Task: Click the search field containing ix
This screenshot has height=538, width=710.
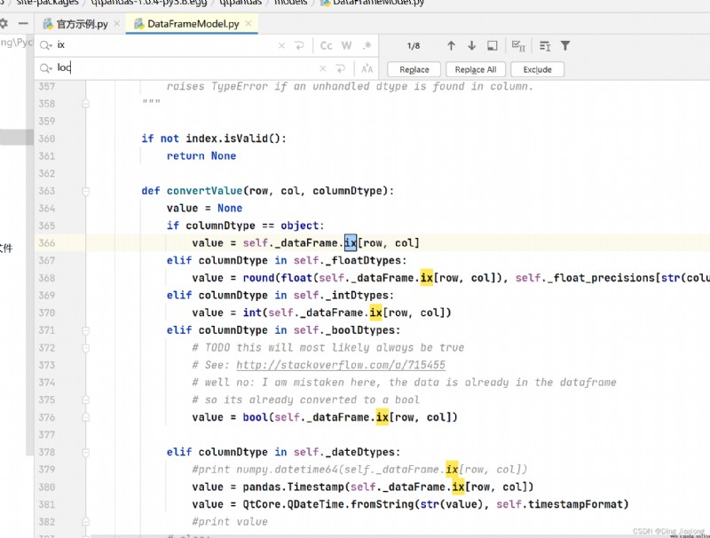Action: pos(165,45)
